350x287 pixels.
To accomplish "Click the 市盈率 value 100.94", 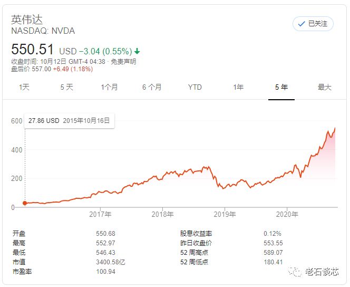I will [x=105, y=272].
